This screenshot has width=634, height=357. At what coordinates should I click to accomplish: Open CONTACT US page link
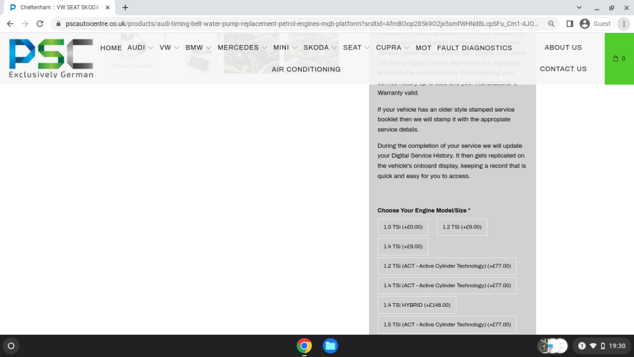563,68
